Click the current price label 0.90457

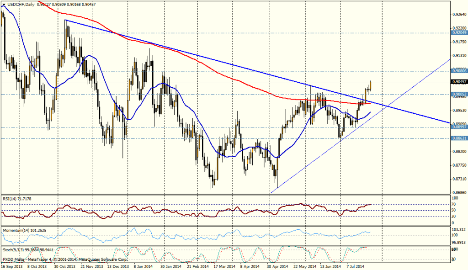coord(458,82)
